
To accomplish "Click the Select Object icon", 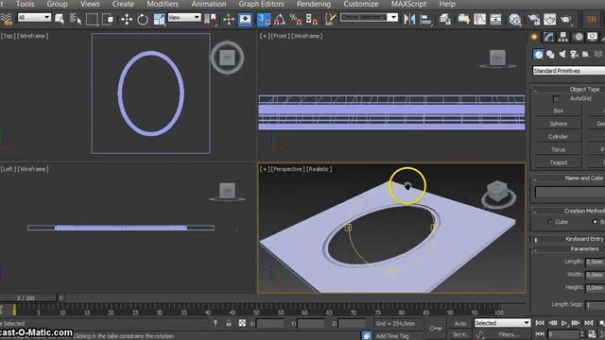I will pyautogui.click(x=60, y=19).
